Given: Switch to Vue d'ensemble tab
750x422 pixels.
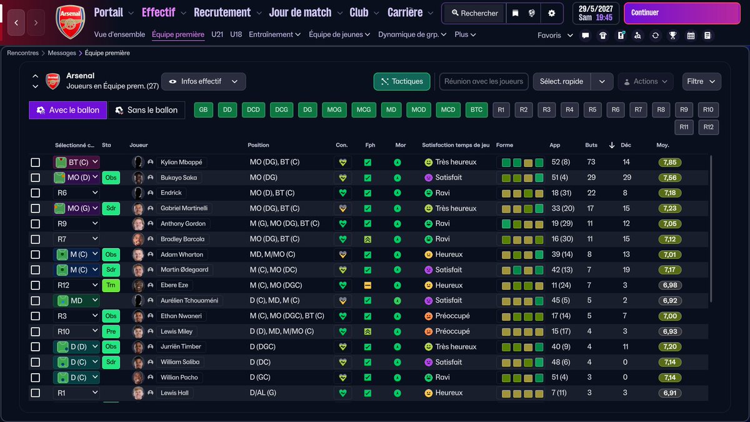Looking at the screenshot, I should point(119,34).
